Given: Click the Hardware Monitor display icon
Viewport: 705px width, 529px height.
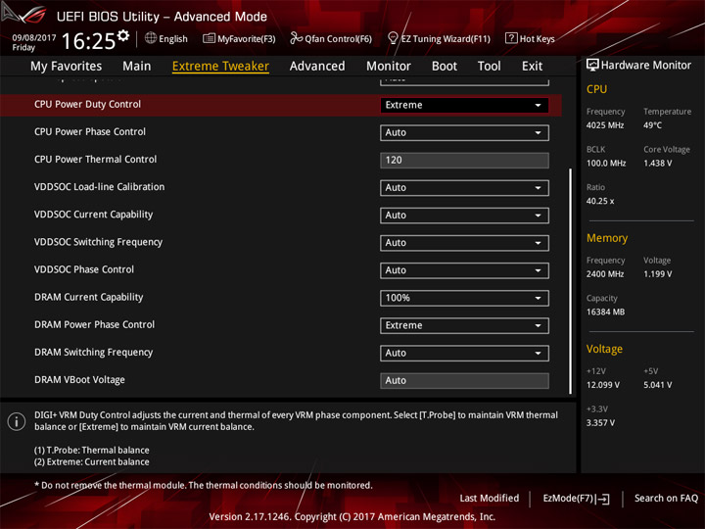Looking at the screenshot, I should click(592, 65).
